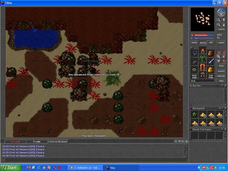The width and height of the screenshot is (228, 171).
Task: Close the Battle panel
Action: point(225,86)
